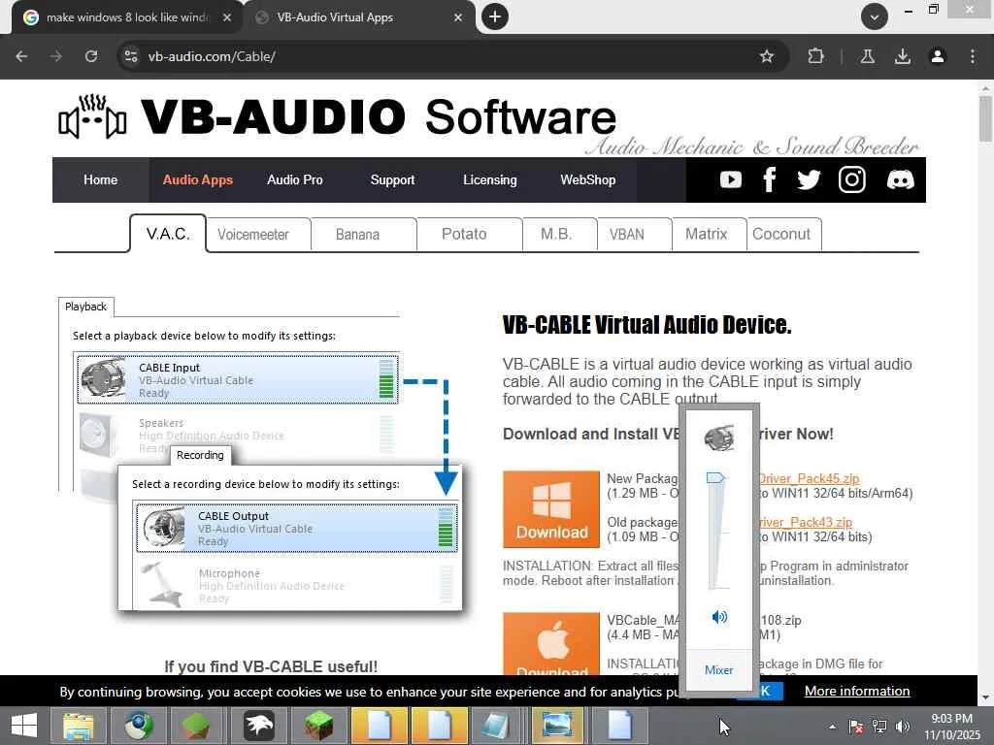The height and width of the screenshot is (745, 994).
Task: Select the Voicemeeter product tab
Action: tap(258, 235)
